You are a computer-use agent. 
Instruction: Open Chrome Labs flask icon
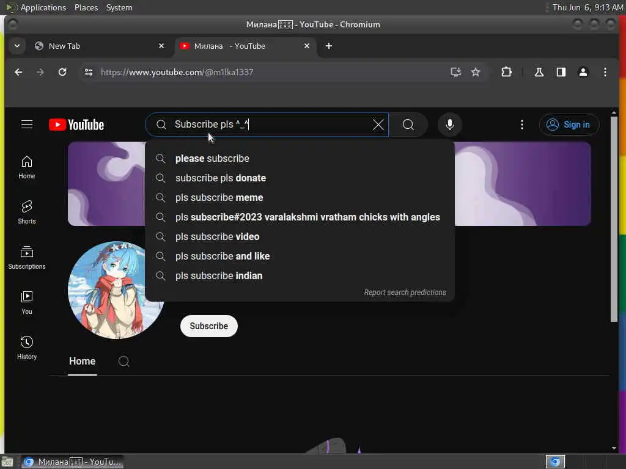coord(539,72)
